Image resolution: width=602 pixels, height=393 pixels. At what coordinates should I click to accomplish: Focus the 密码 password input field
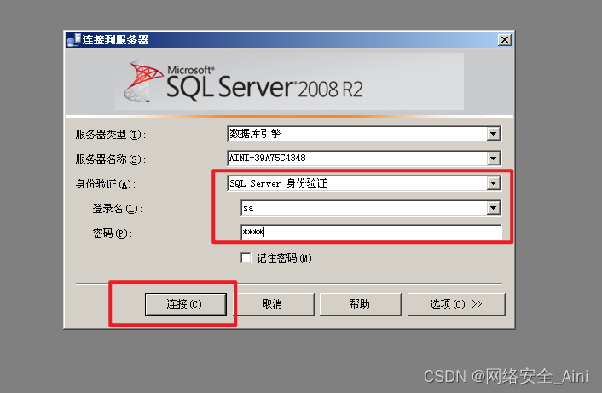point(371,233)
